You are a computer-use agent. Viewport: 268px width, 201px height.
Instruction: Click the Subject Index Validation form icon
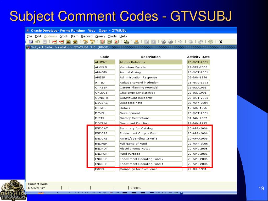click(x=28, y=47)
